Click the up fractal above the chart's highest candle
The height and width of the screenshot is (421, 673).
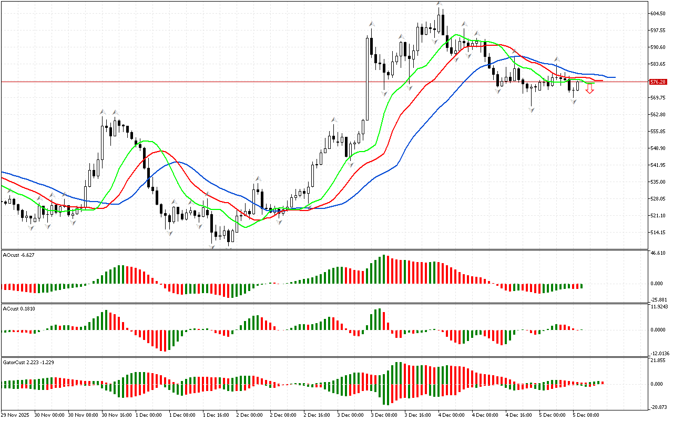[x=439, y=4]
